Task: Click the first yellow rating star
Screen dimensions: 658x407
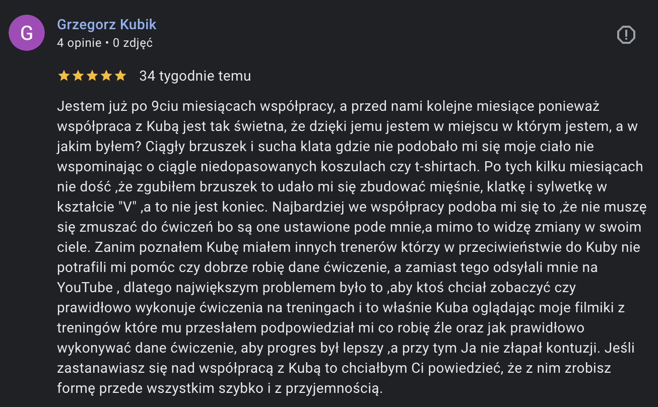Action: (64, 76)
